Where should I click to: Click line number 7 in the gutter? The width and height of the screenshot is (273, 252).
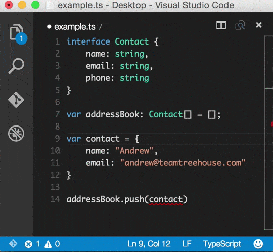[57, 114]
